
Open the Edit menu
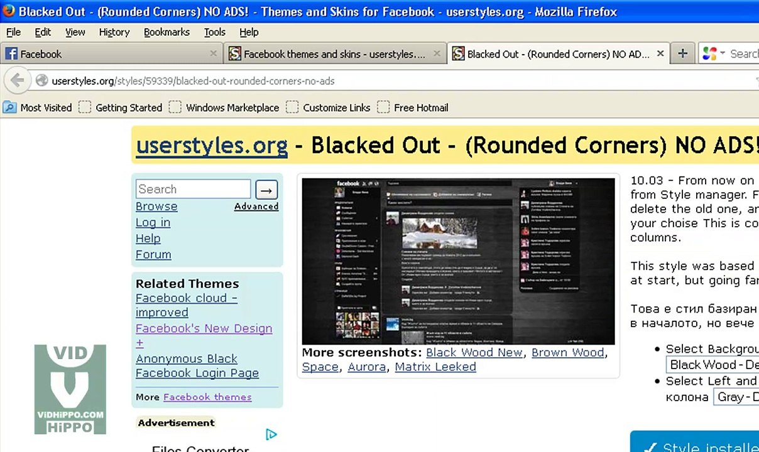tap(43, 32)
